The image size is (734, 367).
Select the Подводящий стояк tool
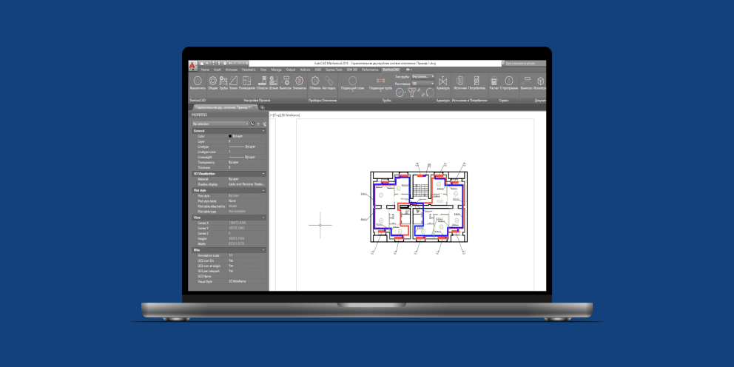point(352,81)
